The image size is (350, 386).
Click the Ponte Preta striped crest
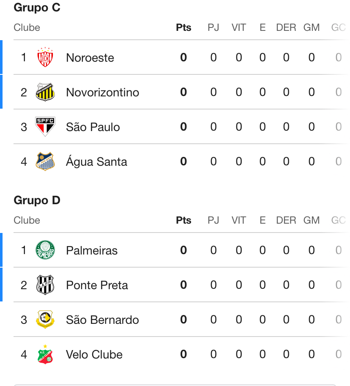(45, 285)
